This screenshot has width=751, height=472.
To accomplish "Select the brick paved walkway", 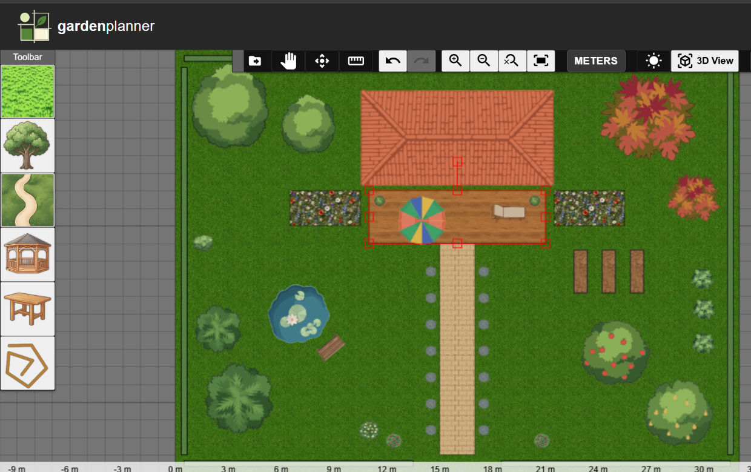I will [457, 349].
